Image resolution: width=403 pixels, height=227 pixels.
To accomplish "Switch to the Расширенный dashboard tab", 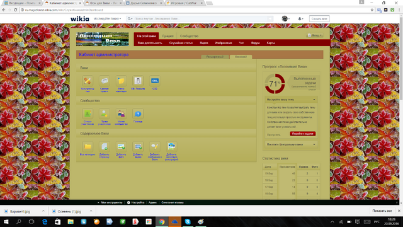I will [x=215, y=57].
